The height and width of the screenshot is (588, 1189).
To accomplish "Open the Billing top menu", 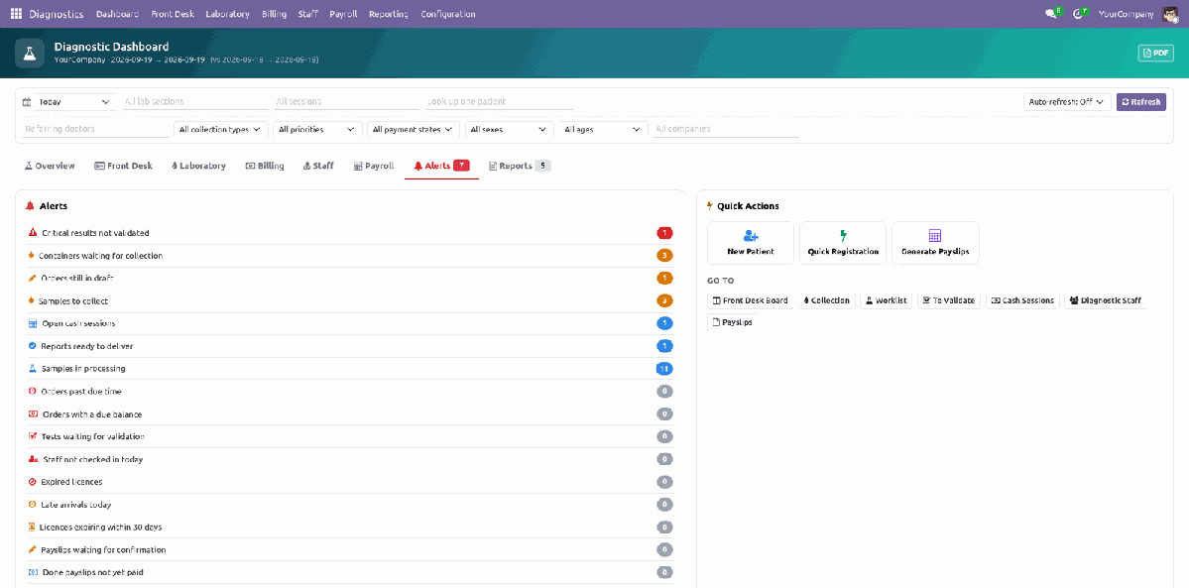I will pyautogui.click(x=273, y=14).
